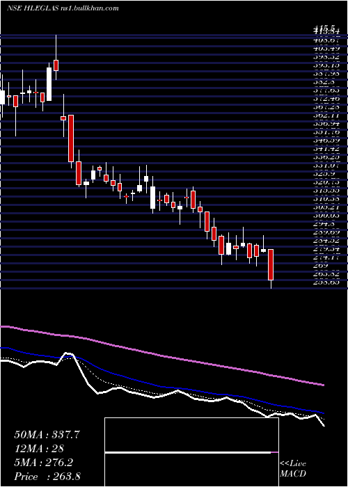
Task: Select the 50MA : 337.7 readout
Action: (47, 435)
